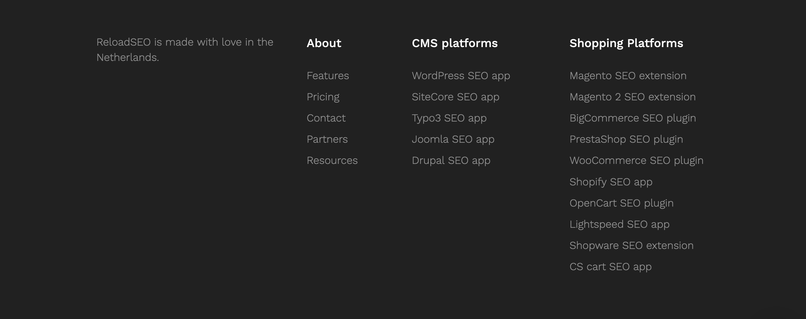Click OpenCart SEO plugin link
Image resolution: width=806 pixels, height=319 pixels.
click(x=621, y=203)
